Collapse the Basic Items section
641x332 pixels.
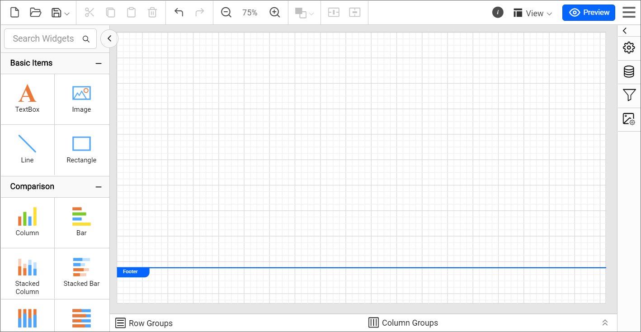coord(99,63)
